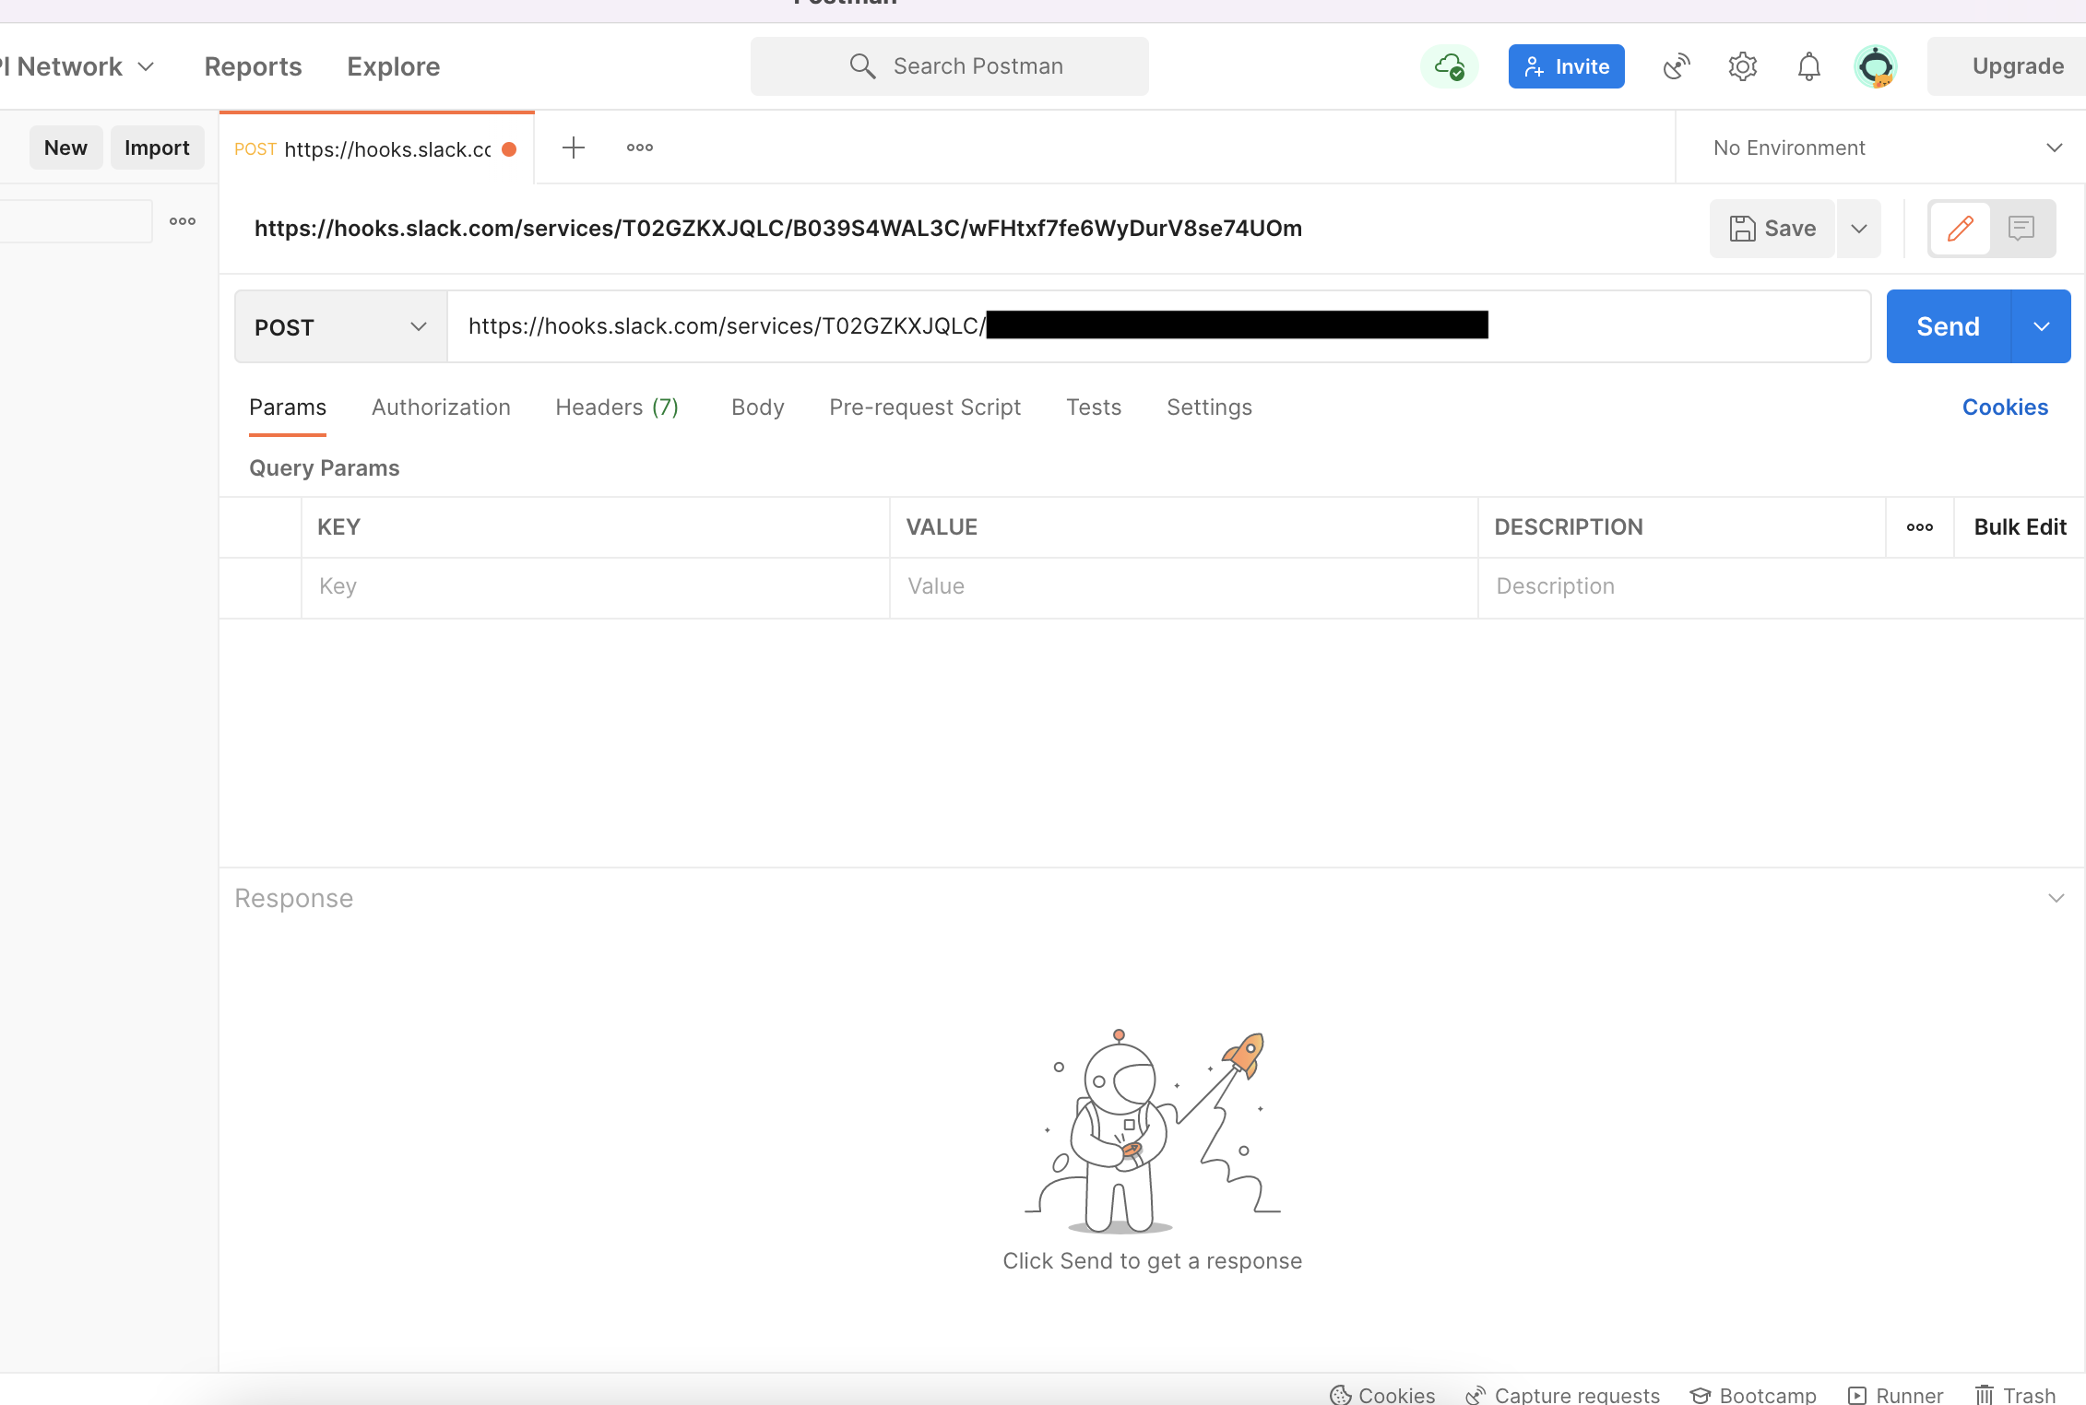Click the user avatar icon
The width and height of the screenshot is (2086, 1405).
[1876, 66]
